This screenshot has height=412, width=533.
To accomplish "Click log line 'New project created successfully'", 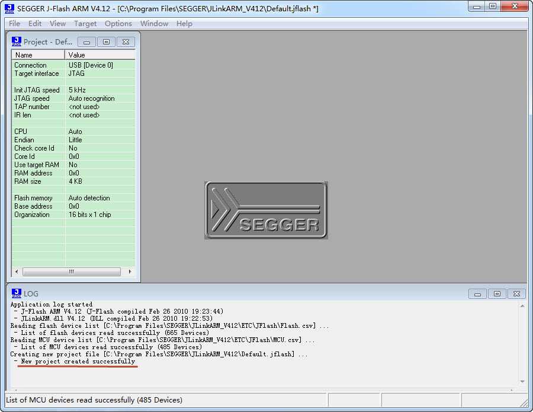I will click(78, 361).
